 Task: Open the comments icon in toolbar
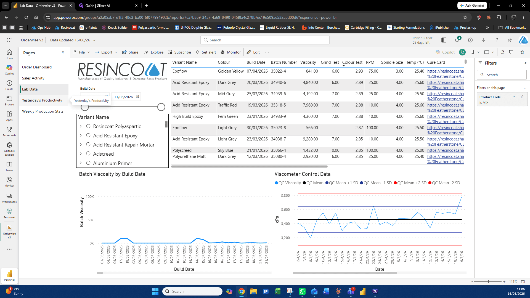coord(511,52)
